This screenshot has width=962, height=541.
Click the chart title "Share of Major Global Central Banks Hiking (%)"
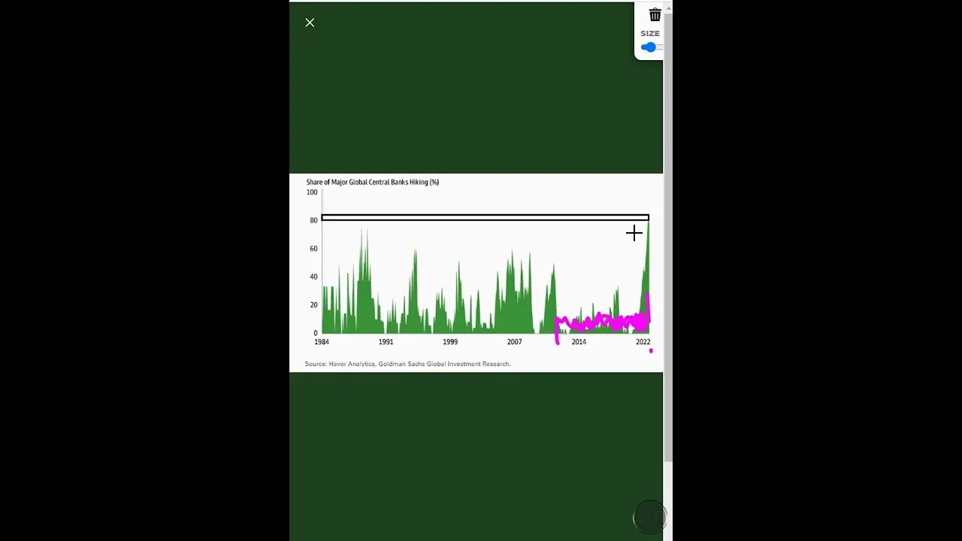[373, 182]
